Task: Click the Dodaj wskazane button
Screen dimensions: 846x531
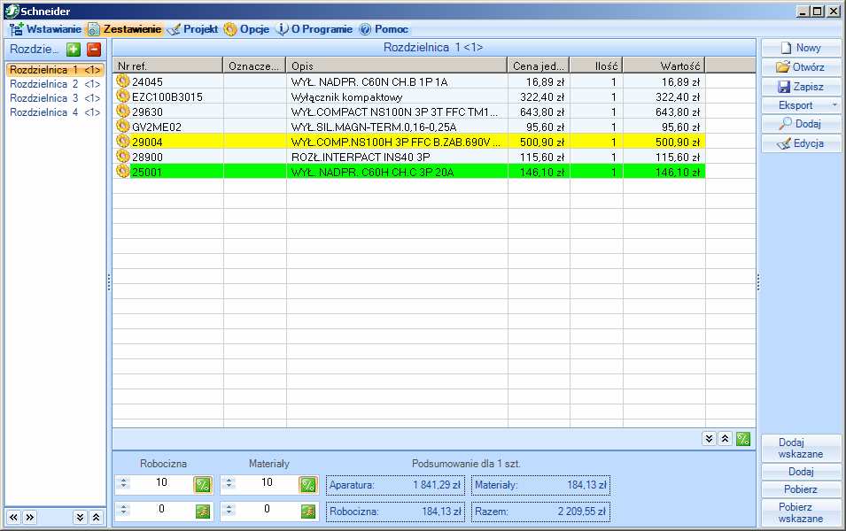Action: pyautogui.click(x=801, y=448)
